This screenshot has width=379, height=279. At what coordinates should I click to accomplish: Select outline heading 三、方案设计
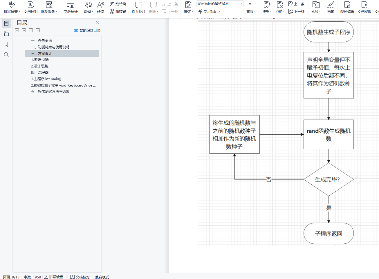click(x=62, y=54)
